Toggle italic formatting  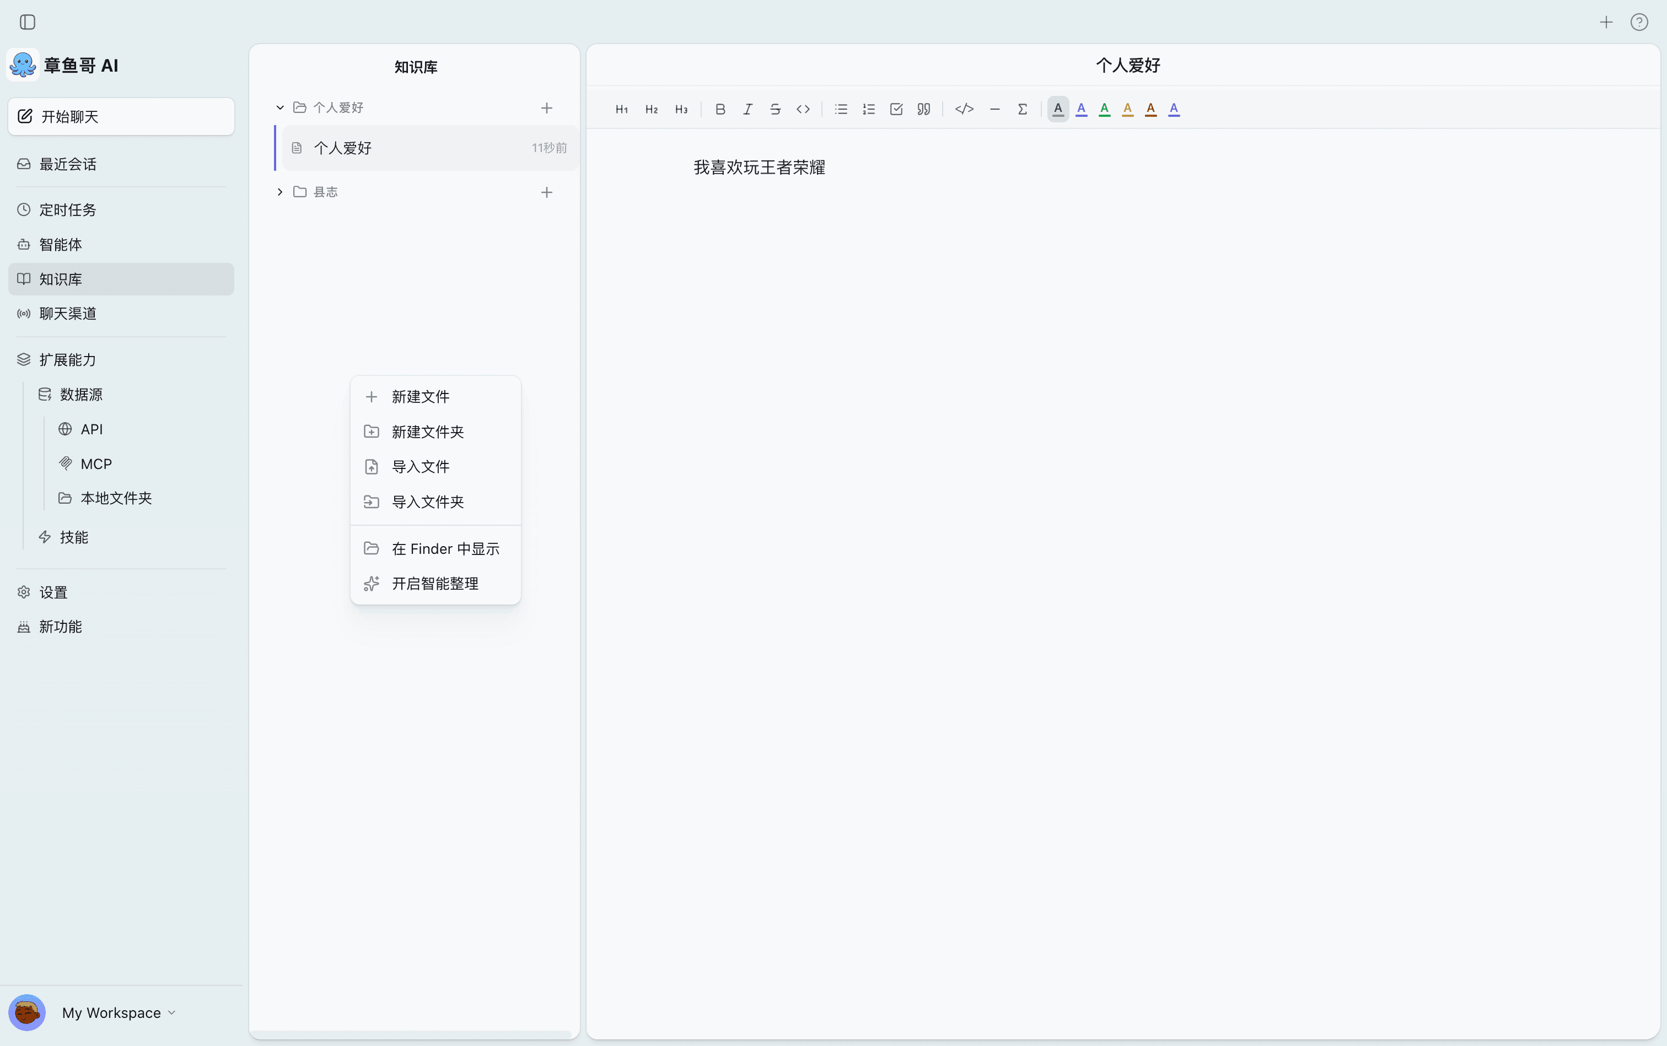coord(746,109)
